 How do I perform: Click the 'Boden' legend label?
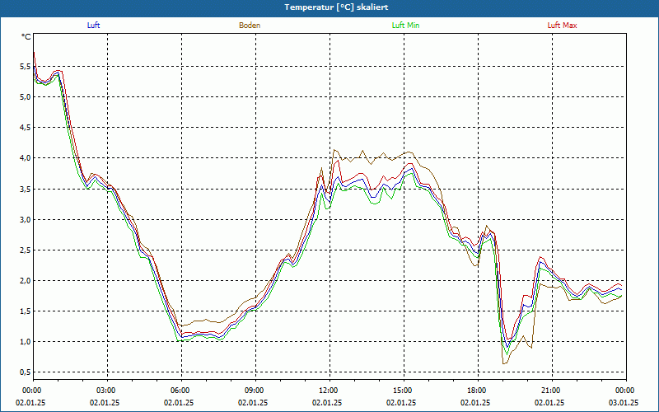[250, 26]
